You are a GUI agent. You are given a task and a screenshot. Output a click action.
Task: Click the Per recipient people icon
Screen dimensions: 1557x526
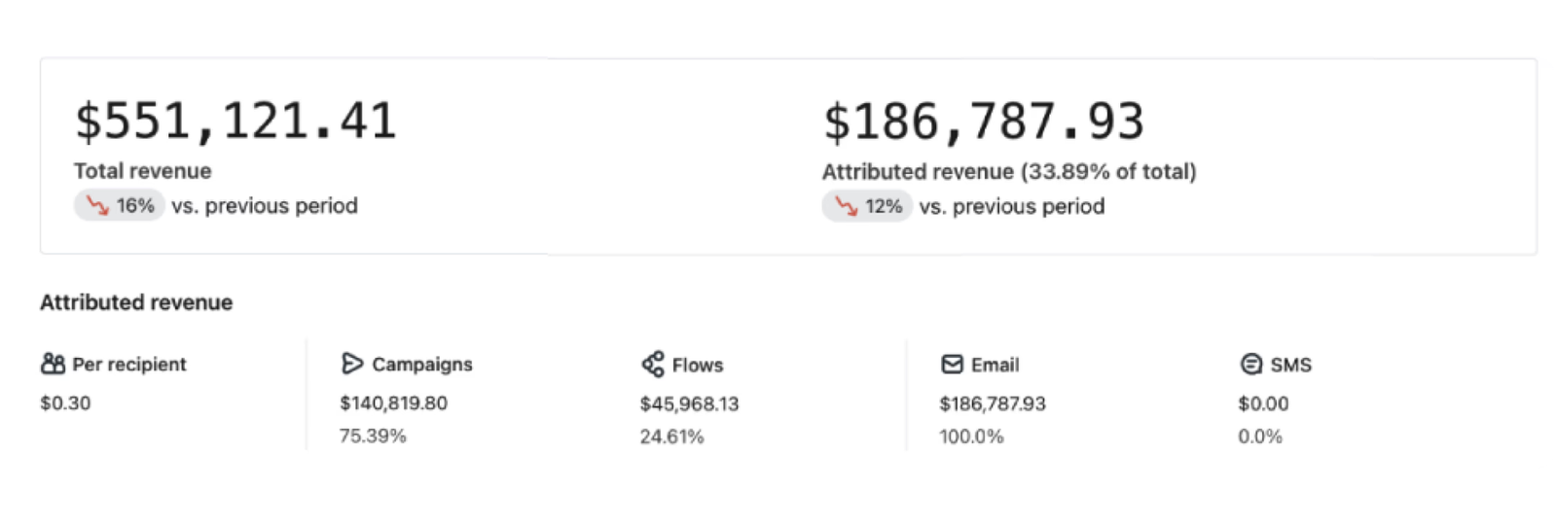(x=53, y=364)
